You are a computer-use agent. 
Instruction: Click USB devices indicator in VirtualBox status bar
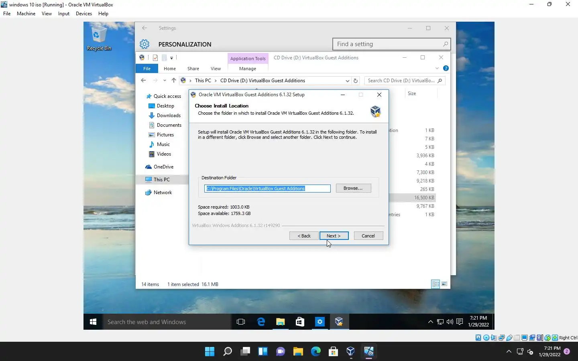click(x=509, y=338)
